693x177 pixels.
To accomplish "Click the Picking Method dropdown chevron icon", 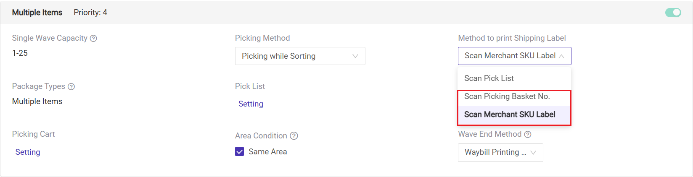I will (x=355, y=56).
